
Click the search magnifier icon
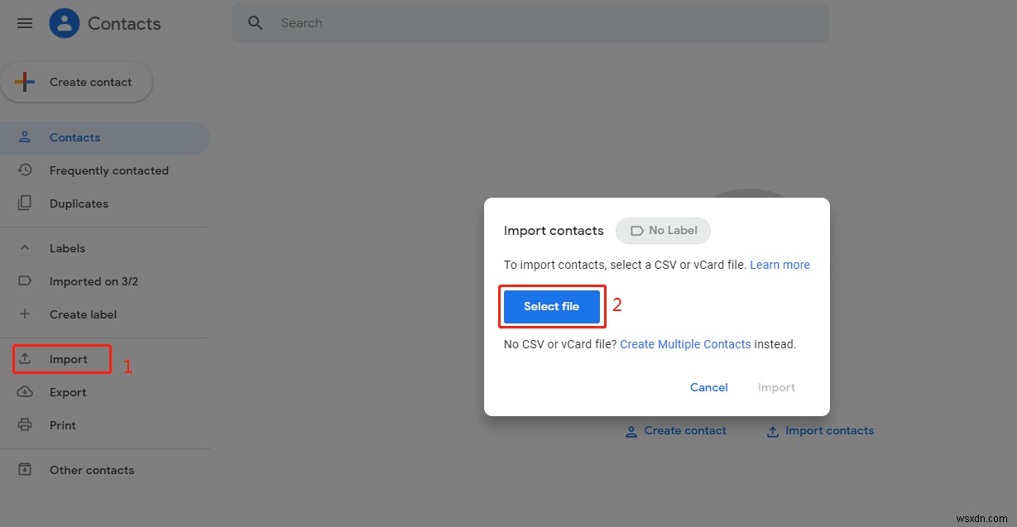click(x=255, y=22)
